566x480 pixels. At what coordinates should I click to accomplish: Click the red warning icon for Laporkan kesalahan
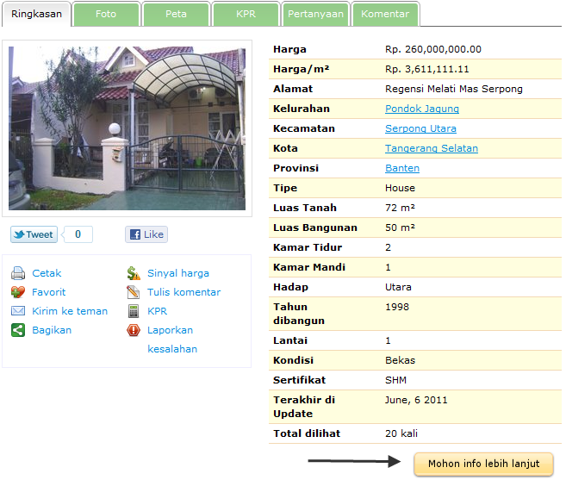click(134, 330)
